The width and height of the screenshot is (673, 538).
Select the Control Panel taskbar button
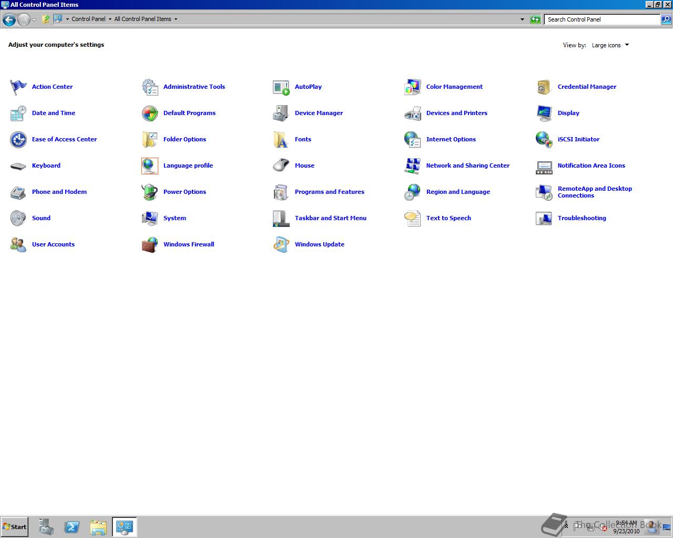click(x=125, y=527)
